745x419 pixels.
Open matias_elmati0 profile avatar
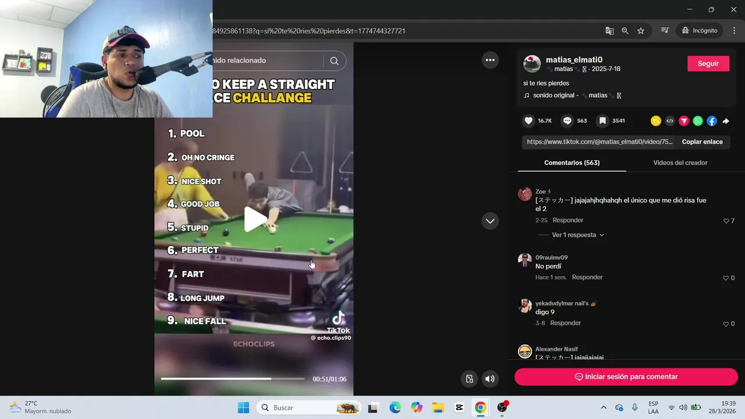(x=532, y=64)
